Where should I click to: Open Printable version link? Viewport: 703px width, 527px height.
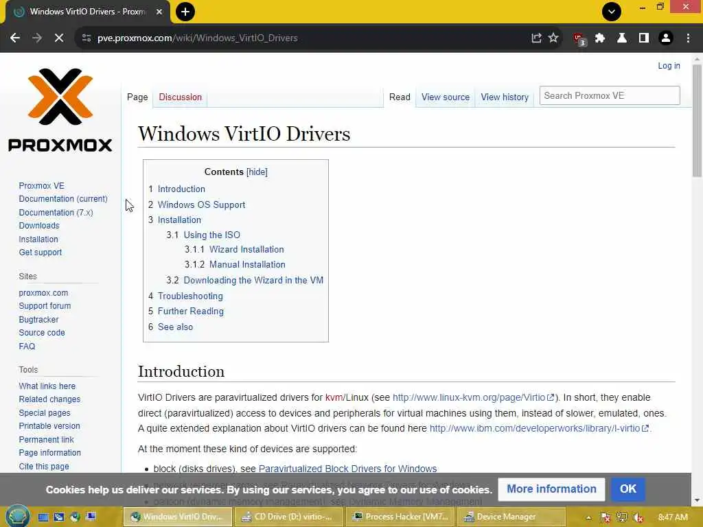pos(49,426)
